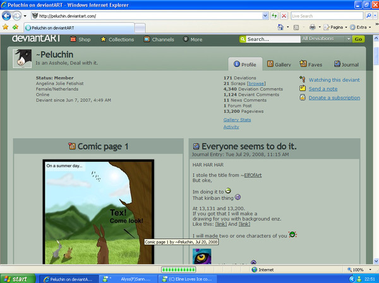Click the Send a note icon
The image size is (379, 283).
tap(303, 88)
